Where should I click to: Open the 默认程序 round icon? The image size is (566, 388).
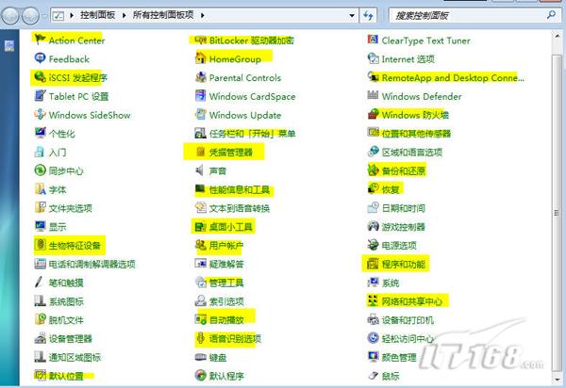[x=200, y=375]
